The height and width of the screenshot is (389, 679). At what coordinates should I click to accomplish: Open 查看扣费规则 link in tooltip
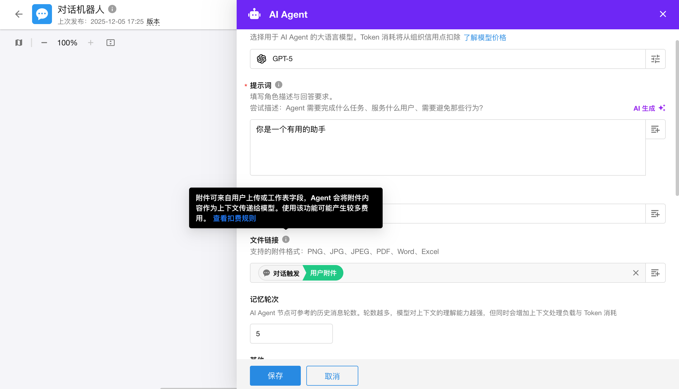[x=234, y=218]
